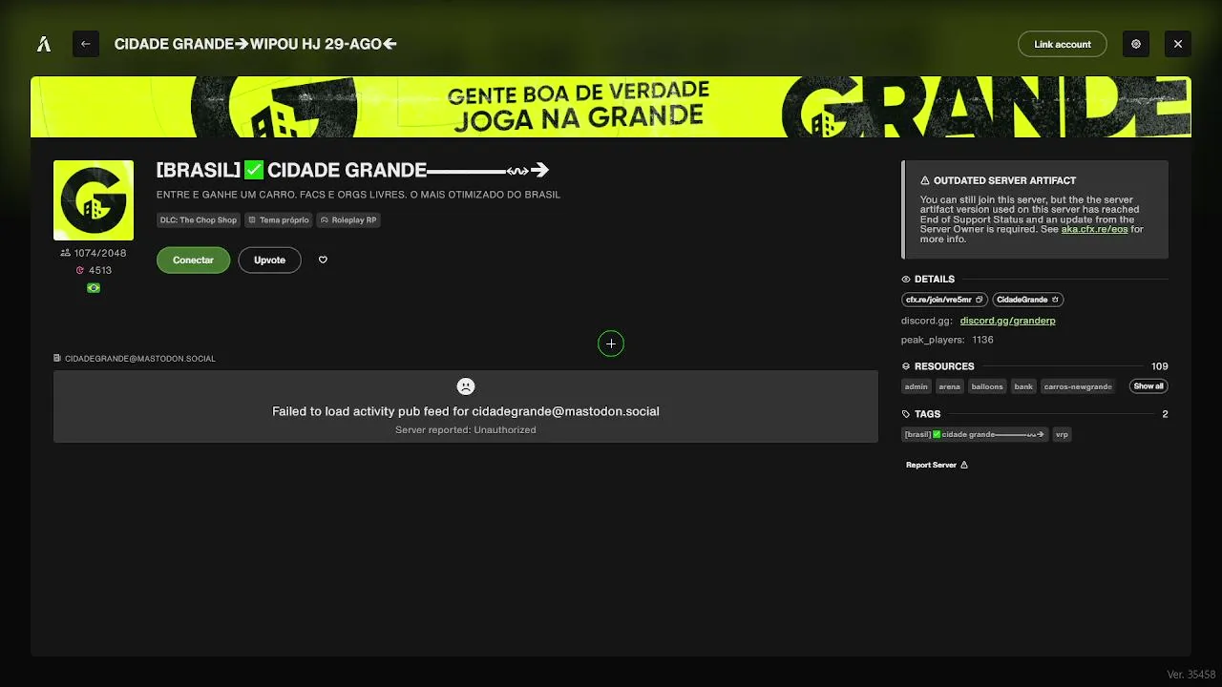This screenshot has height=687, width=1222.
Task: Click the icon inside the CidadeGrande pill
Action: [1055, 300]
